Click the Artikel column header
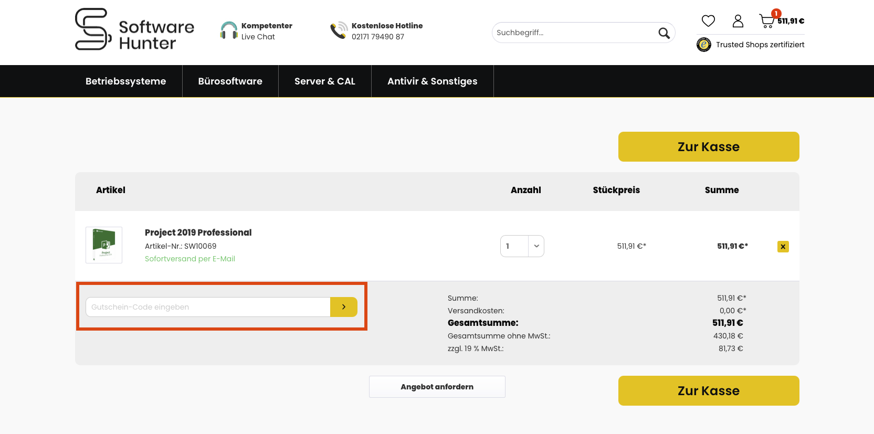 111,190
